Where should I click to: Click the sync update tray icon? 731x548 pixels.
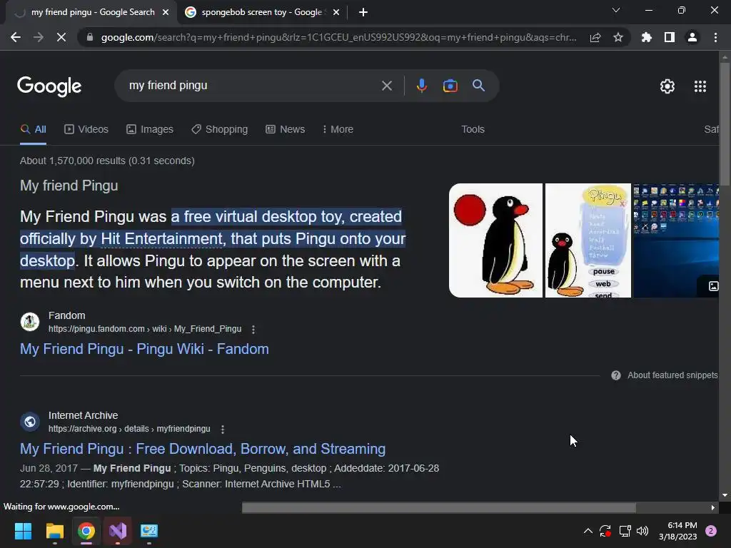(x=605, y=531)
